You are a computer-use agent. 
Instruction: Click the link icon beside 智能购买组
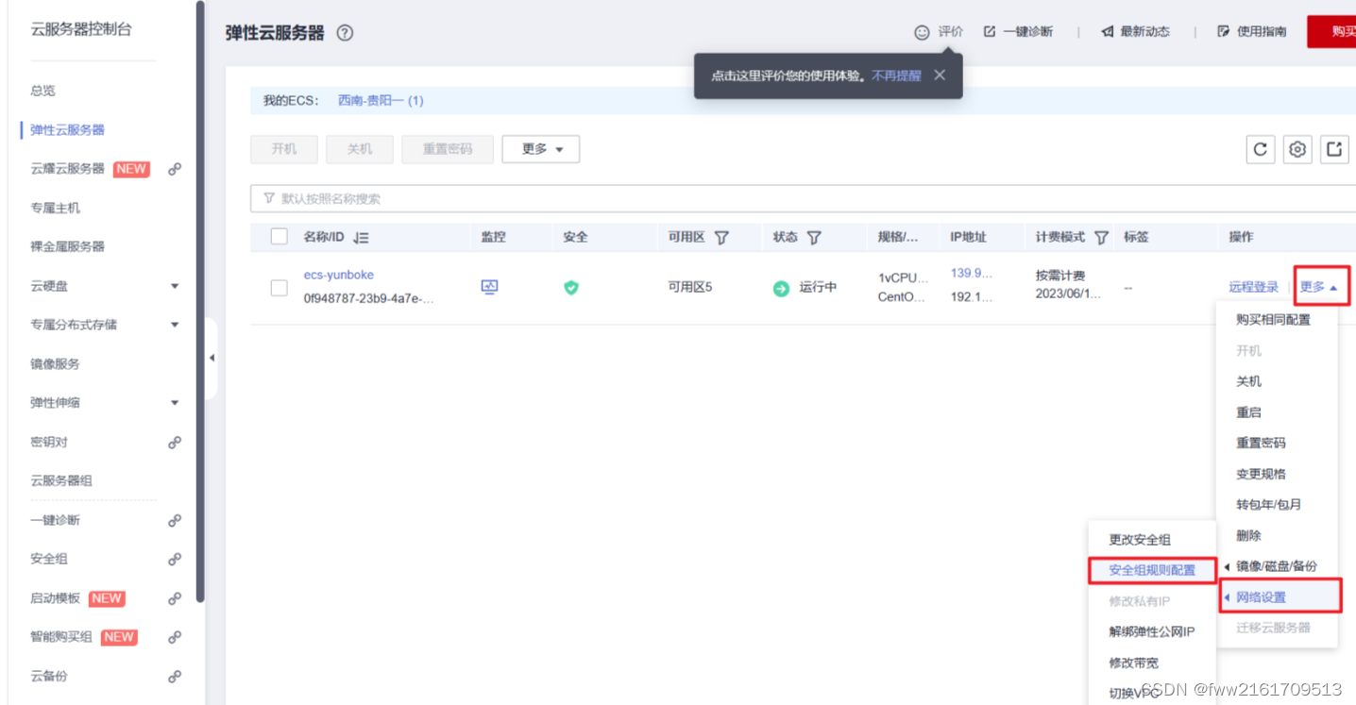coord(175,638)
